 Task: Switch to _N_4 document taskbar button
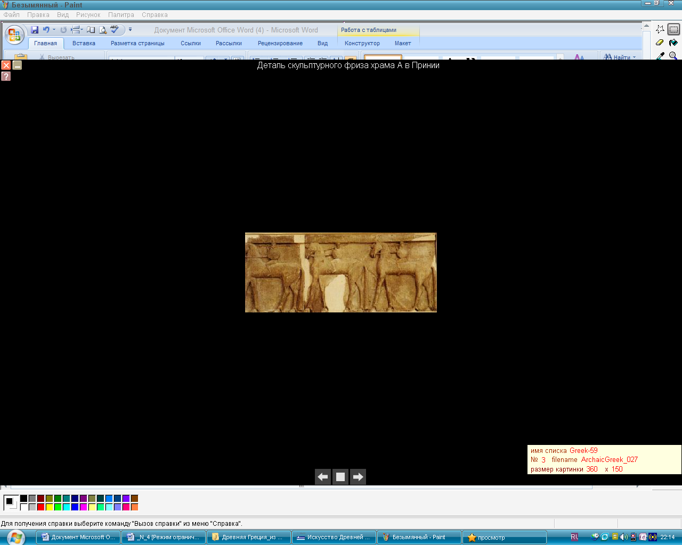click(x=164, y=537)
